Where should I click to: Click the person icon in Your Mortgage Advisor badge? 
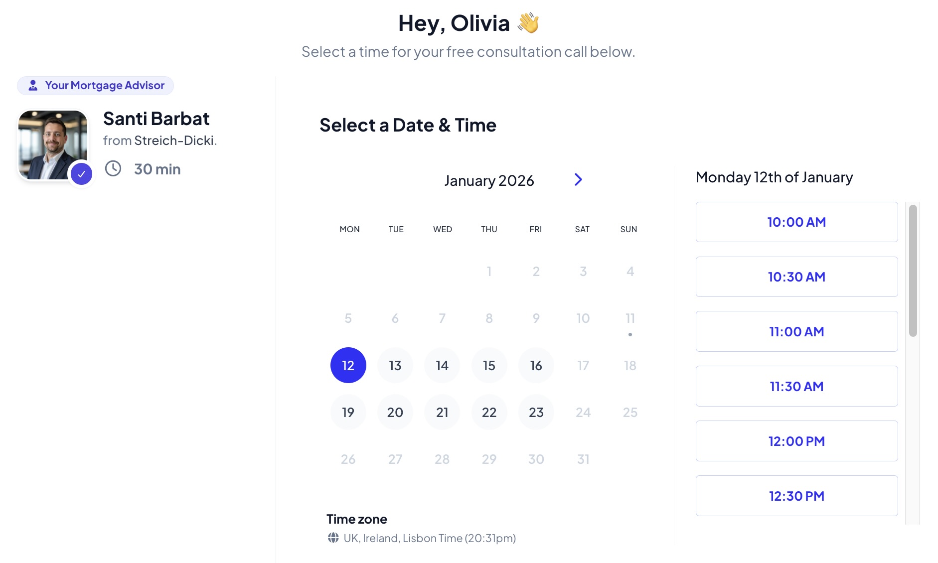click(x=32, y=85)
